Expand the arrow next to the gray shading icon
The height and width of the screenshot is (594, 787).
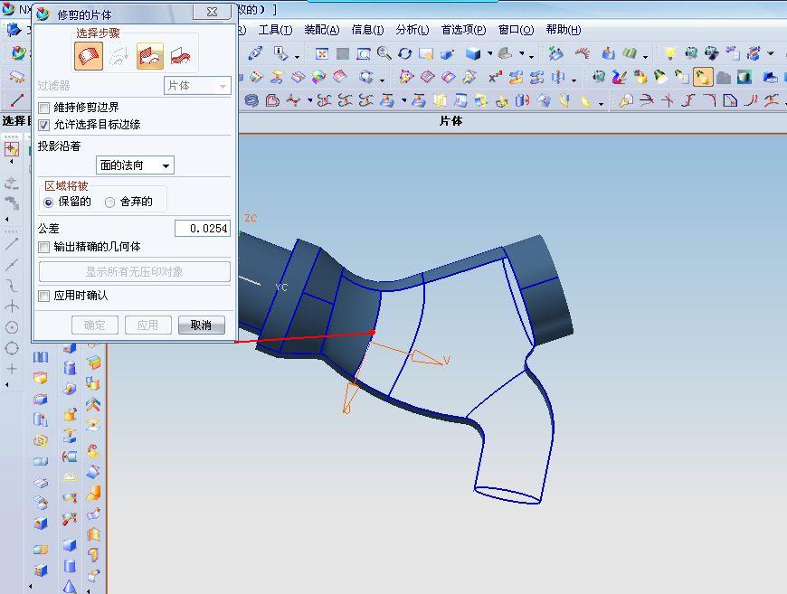coord(522,53)
